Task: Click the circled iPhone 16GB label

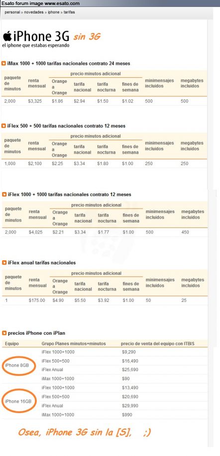Action: 18,401
